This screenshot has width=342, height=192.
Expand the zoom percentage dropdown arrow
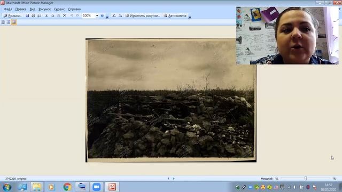97,15
